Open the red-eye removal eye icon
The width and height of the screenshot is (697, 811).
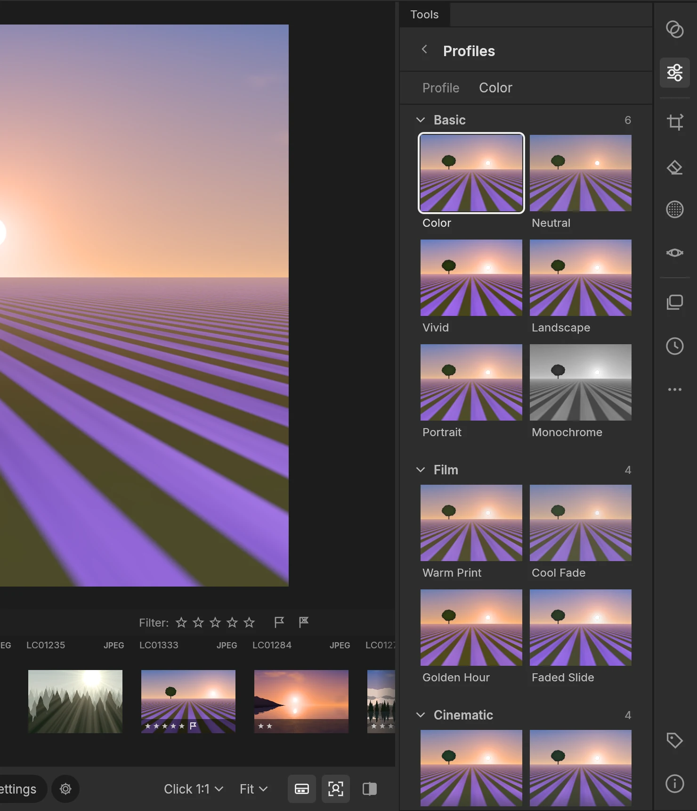[x=675, y=253]
